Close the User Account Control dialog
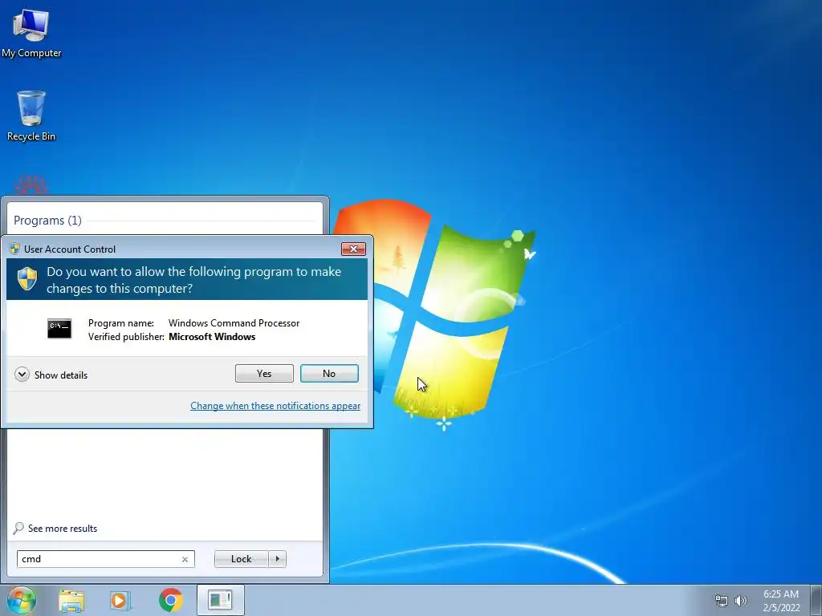The image size is (822, 616). click(x=353, y=249)
